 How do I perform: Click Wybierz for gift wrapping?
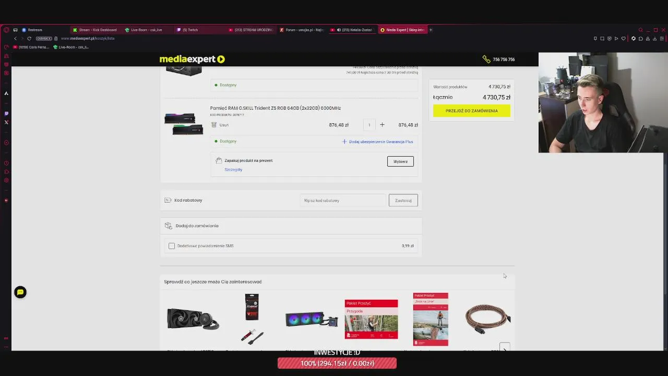point(400,161)
